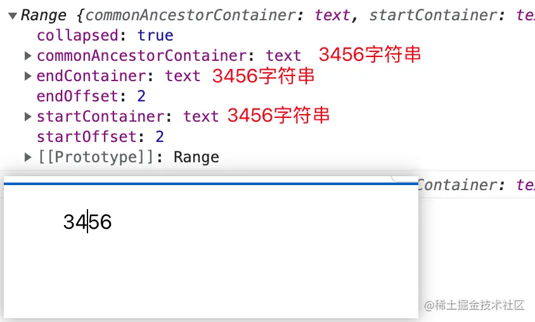The height and width of the screenshot is (322, 535).
Task: Select the endOffset property name
Action: [77, 96]
